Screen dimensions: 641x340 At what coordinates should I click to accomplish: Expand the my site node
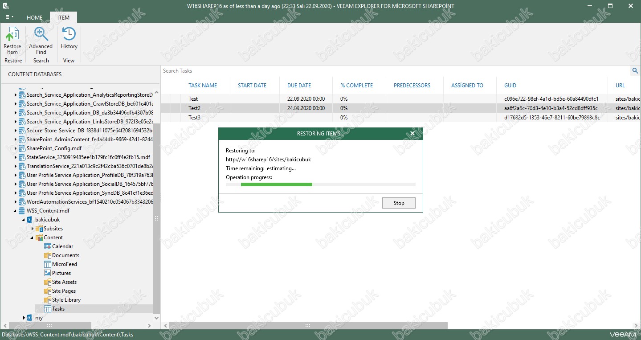tap(24, 318)
